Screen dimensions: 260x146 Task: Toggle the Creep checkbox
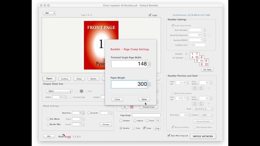coord(144,128)
